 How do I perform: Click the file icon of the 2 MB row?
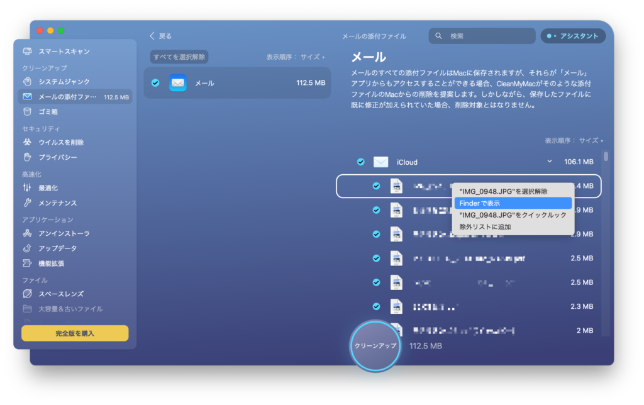click(396, 330)
